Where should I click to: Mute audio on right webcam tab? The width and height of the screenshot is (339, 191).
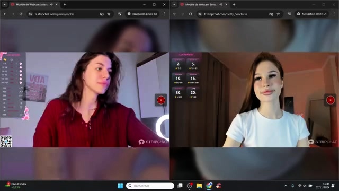click(221, 5)
